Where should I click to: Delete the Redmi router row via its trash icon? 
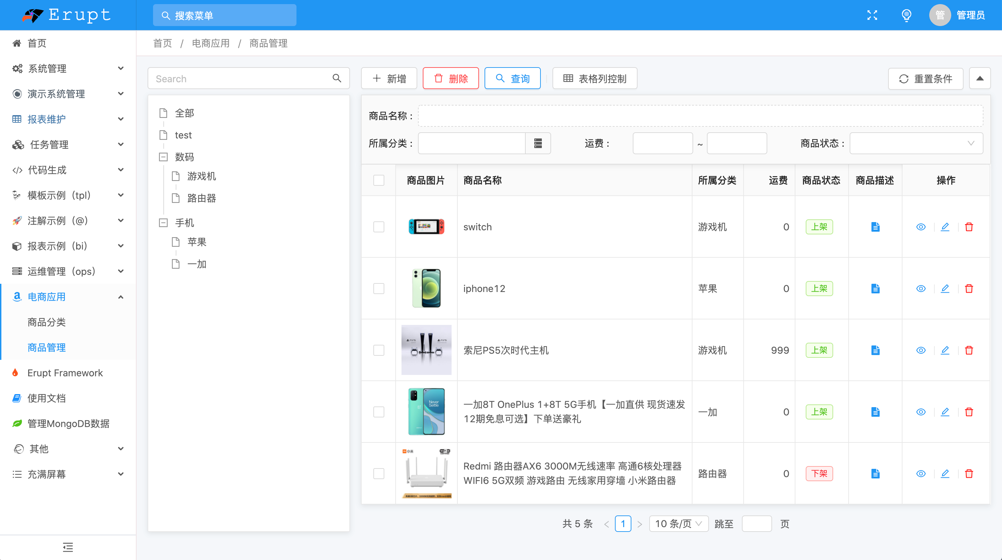969,473
